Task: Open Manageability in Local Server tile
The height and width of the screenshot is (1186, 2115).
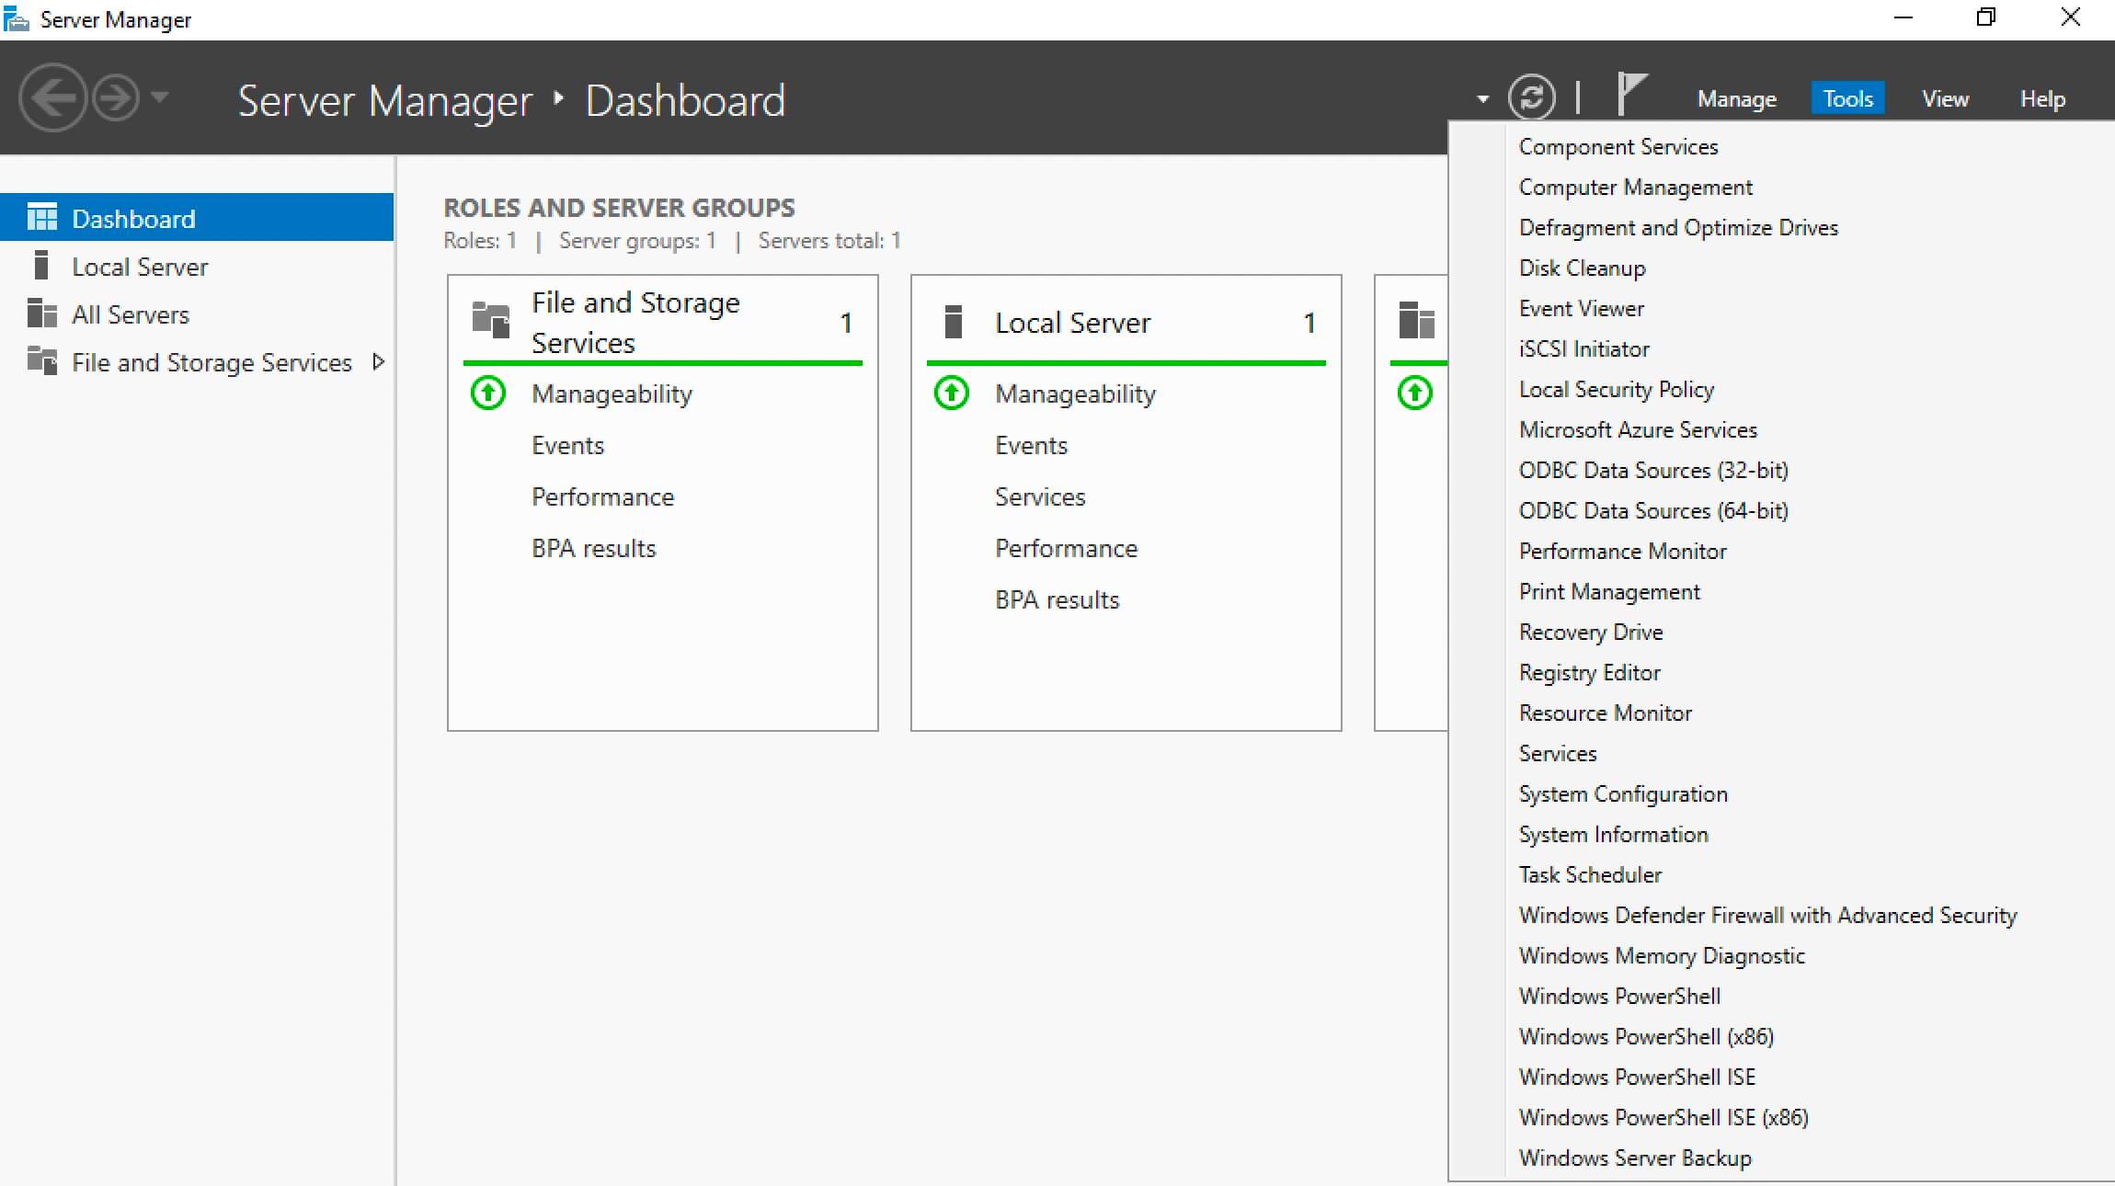Action: [1075, 393]
